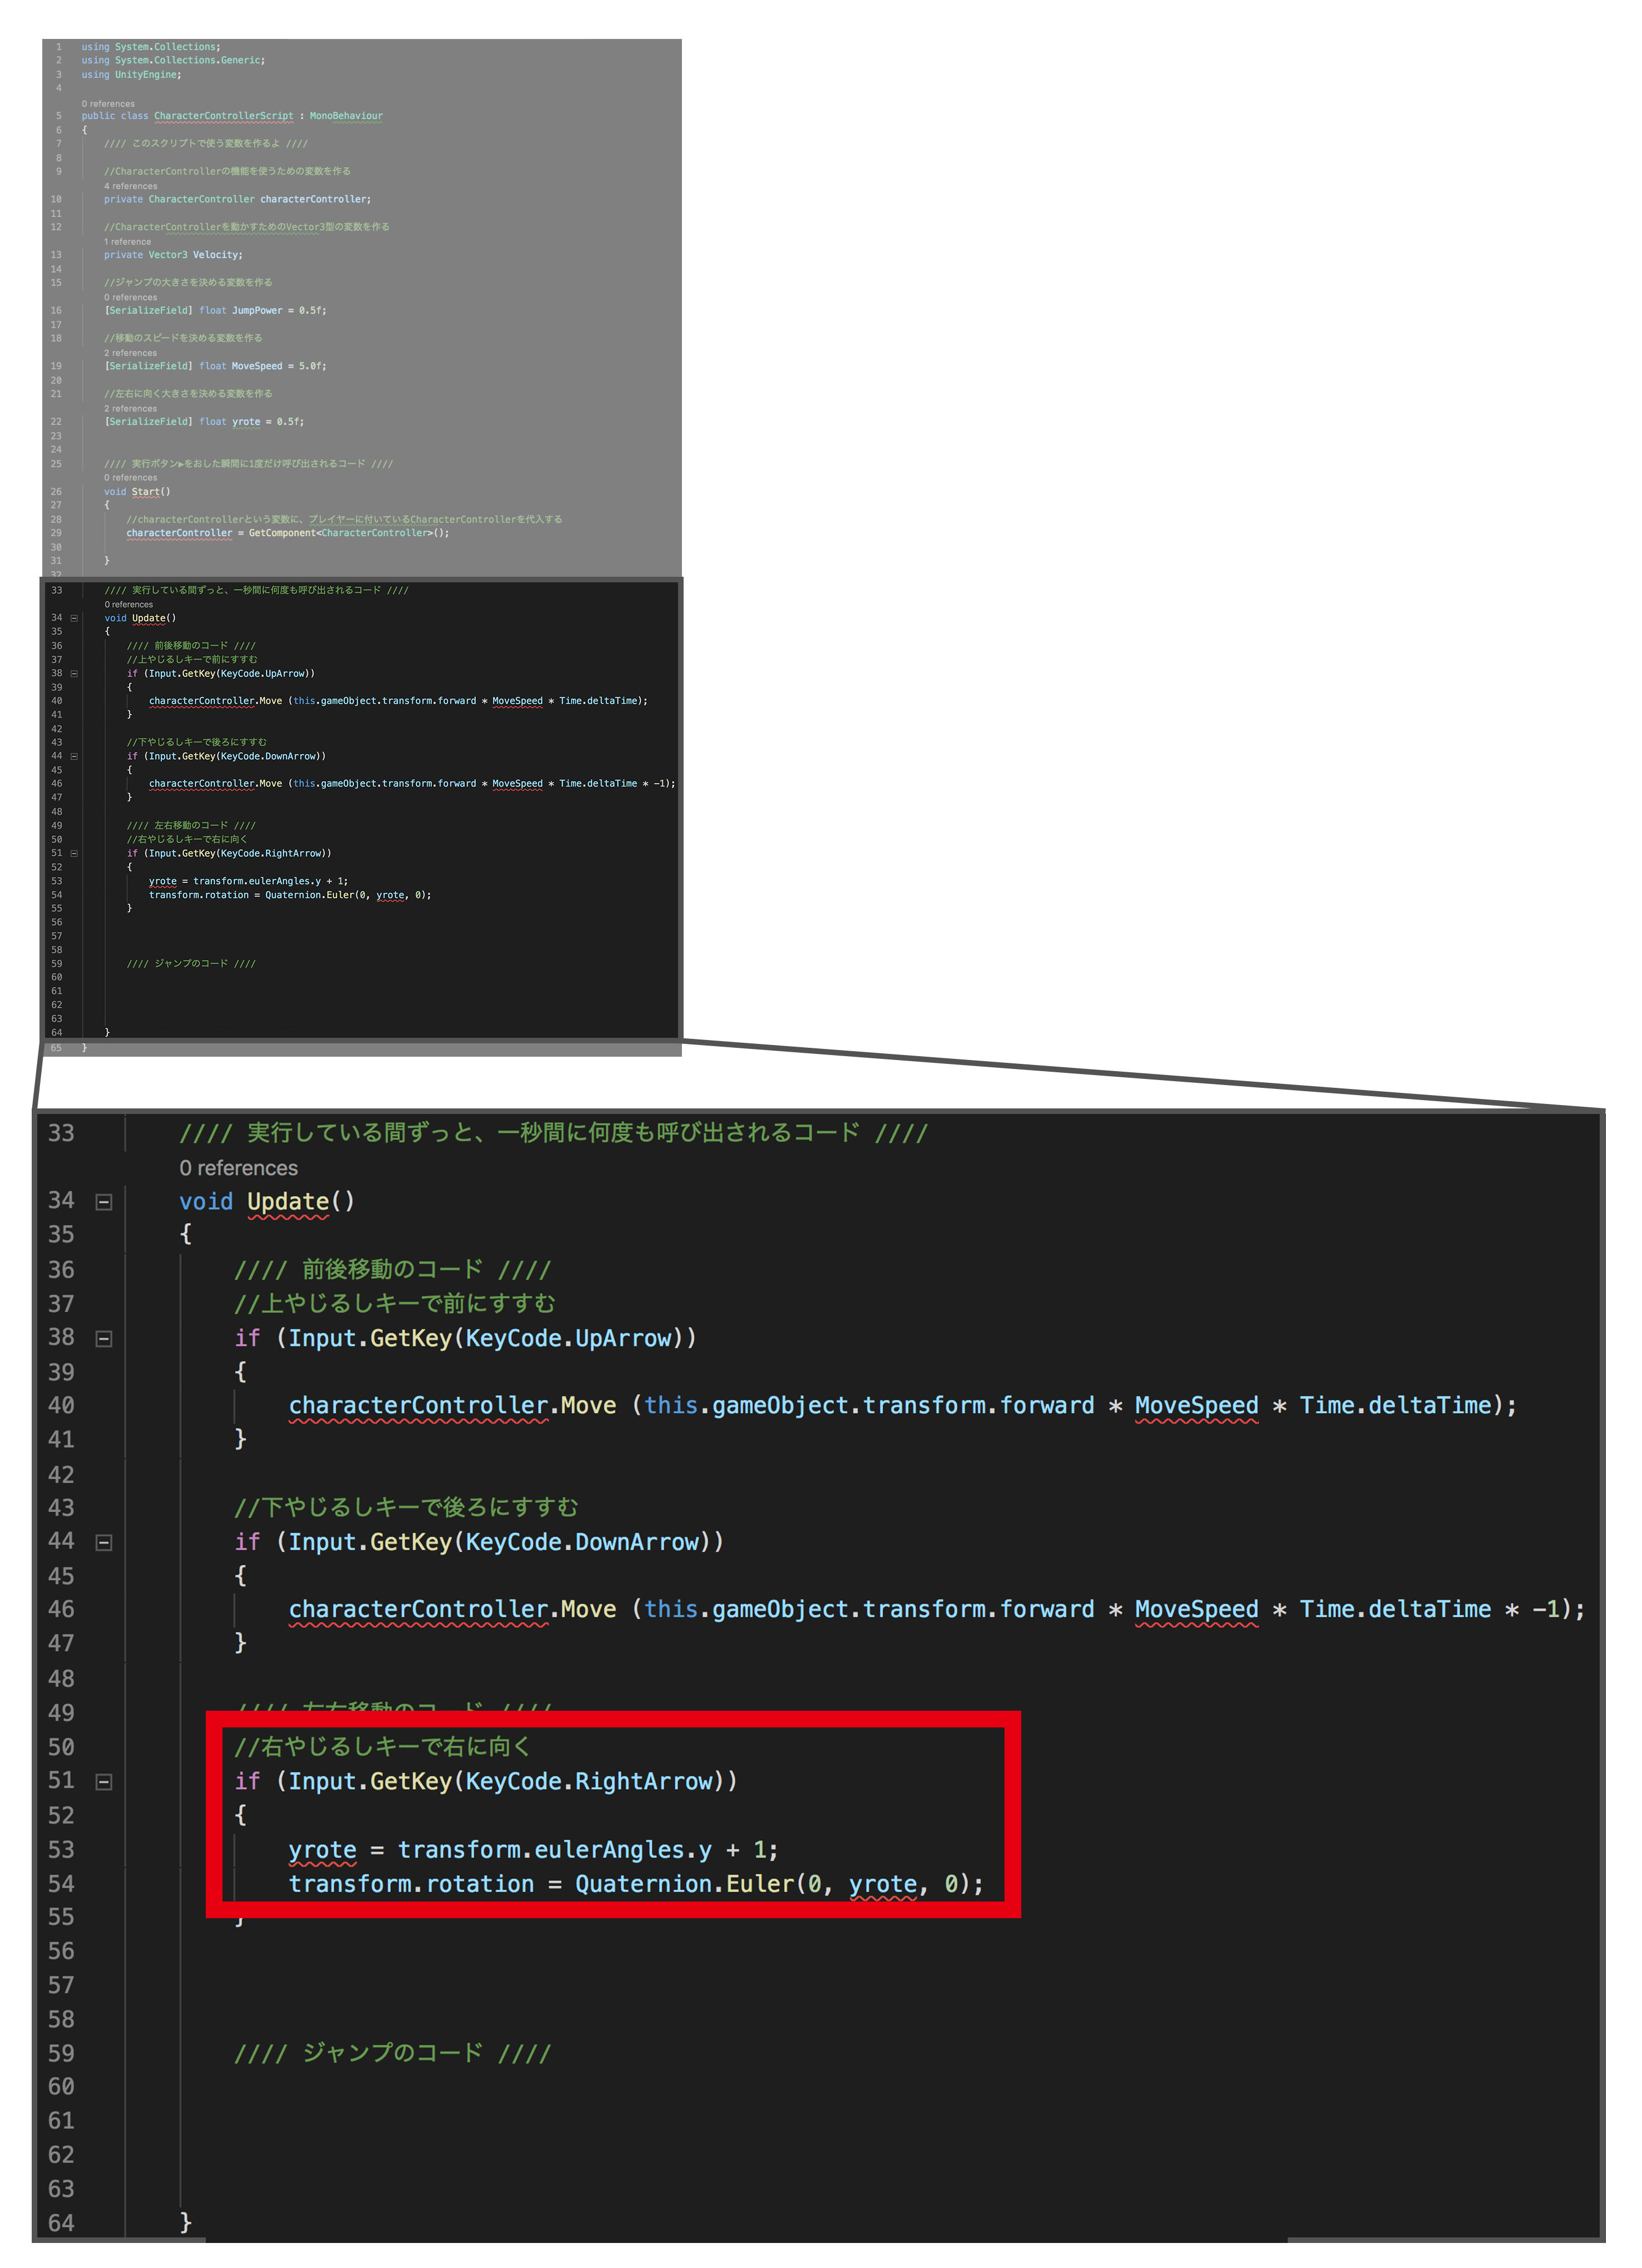Viewport: 1642px width, 2268px height.
Task: Open '2 references' lens above MoveSpeed declaration
Action: coord(130,353)
